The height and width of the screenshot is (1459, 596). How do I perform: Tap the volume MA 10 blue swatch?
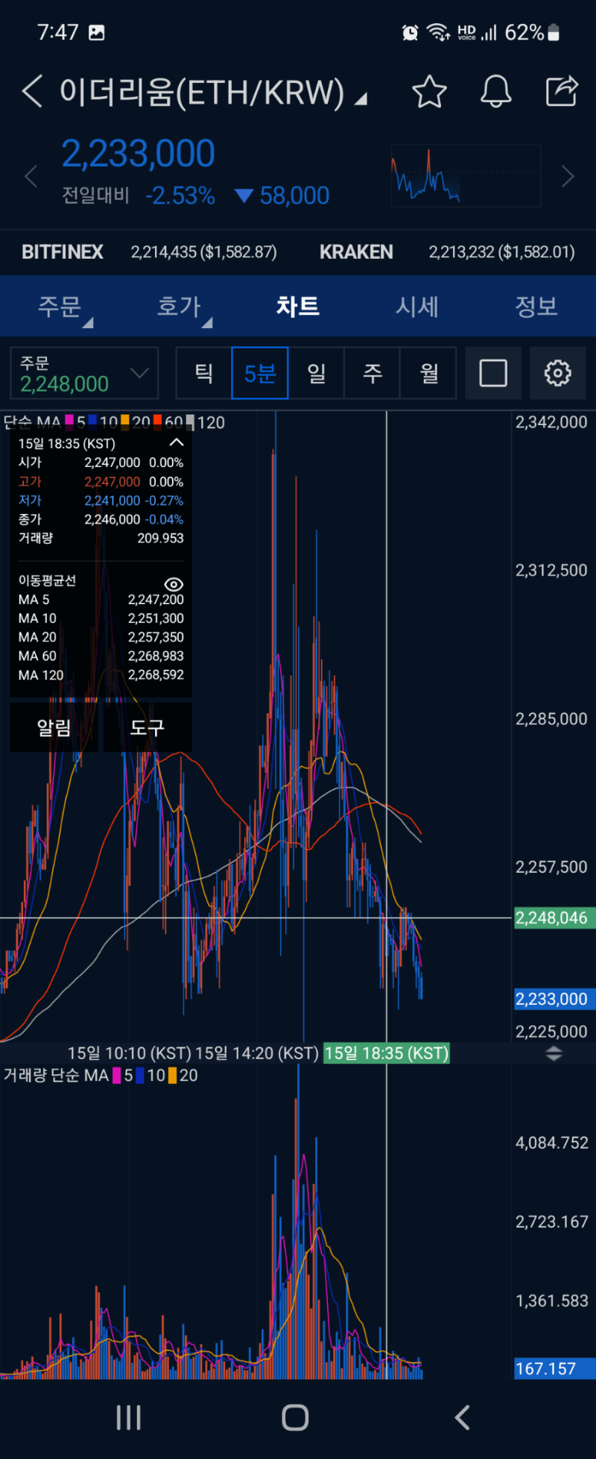(140, 1075)
